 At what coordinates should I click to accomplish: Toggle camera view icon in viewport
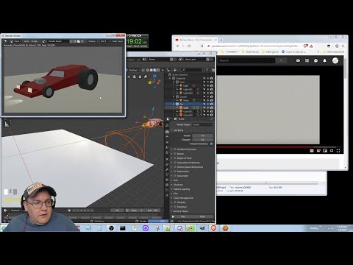click(x=135, y=77)
